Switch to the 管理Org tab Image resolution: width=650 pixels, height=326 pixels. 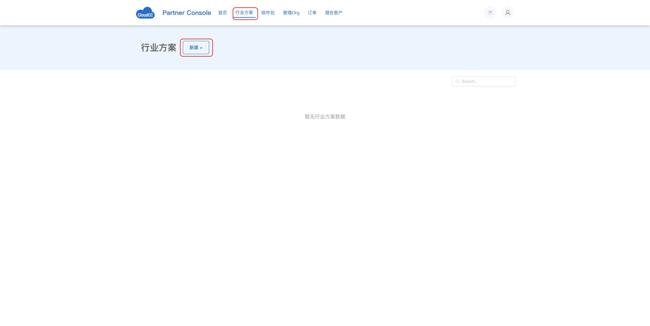pyautogui.click(x=291, y=13)
